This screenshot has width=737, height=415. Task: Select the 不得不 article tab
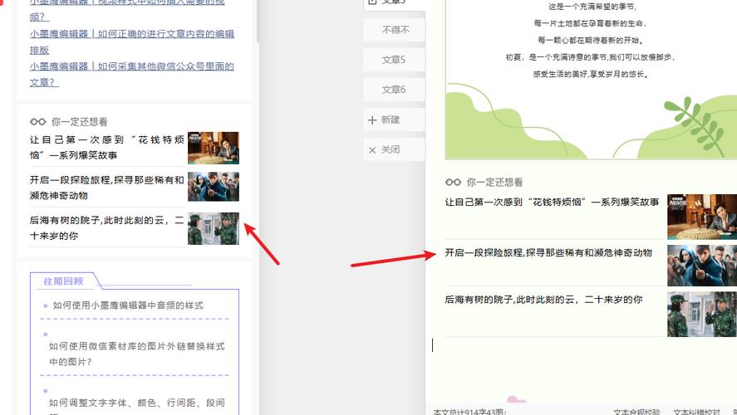pos(396,30)
